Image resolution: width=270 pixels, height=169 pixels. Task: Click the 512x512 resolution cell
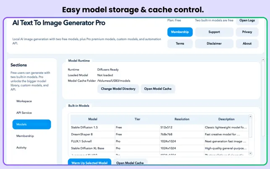(182, 127)
